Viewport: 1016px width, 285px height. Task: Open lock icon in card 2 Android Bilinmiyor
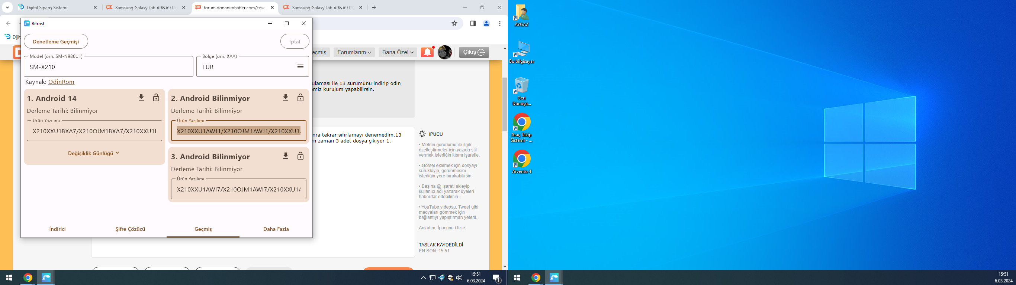click(300, 98)
